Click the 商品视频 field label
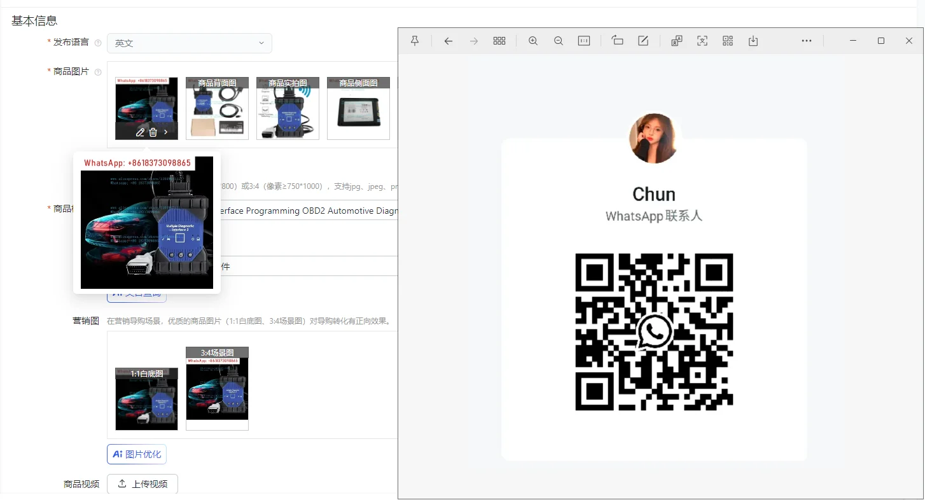This screenshot has width=925, height=500. click(x=81, y=484)
